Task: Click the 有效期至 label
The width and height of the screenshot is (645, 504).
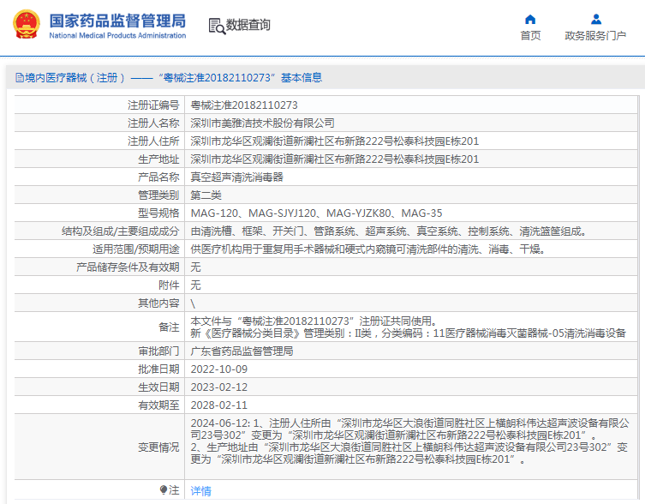Action: tap(158, 405)
